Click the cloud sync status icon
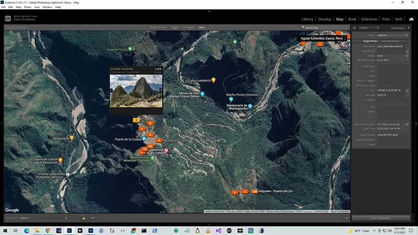 pyautogui.click(x=411, y=19)
